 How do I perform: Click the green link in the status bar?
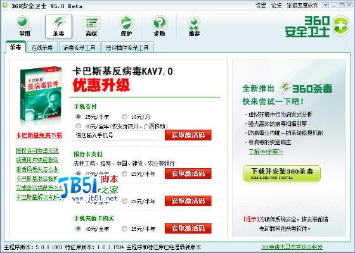[x=292, y=247]
